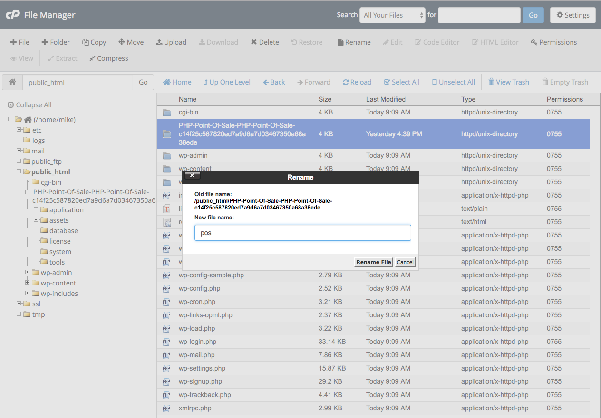Screen dimensions: 601x418
Task: Expand the mail folder in the tree
Action: coord(19,151)
